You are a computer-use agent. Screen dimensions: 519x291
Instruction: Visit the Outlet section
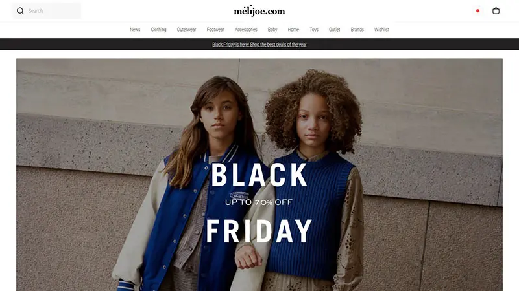[x=334, y=30]
